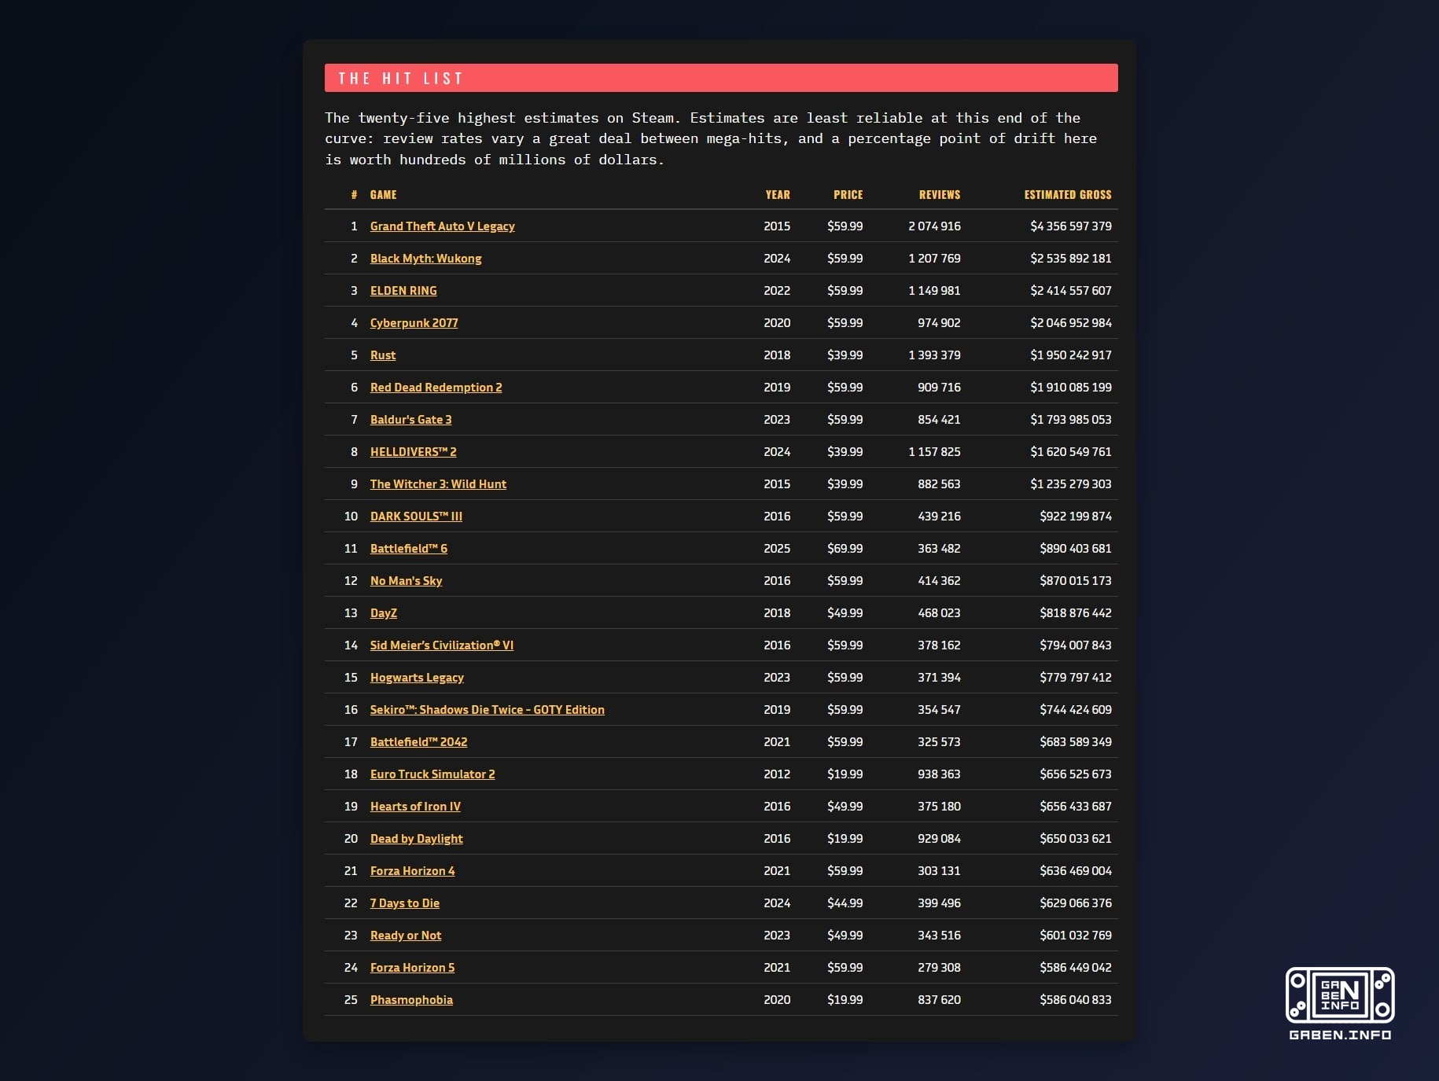Screen dimensions: 1439x1081
Task: Select the $1 620 549 761 gross value
Action: pos(1071,452)
